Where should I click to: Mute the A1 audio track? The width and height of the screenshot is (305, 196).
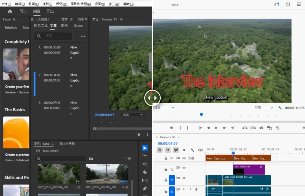(x=184, y=190)
